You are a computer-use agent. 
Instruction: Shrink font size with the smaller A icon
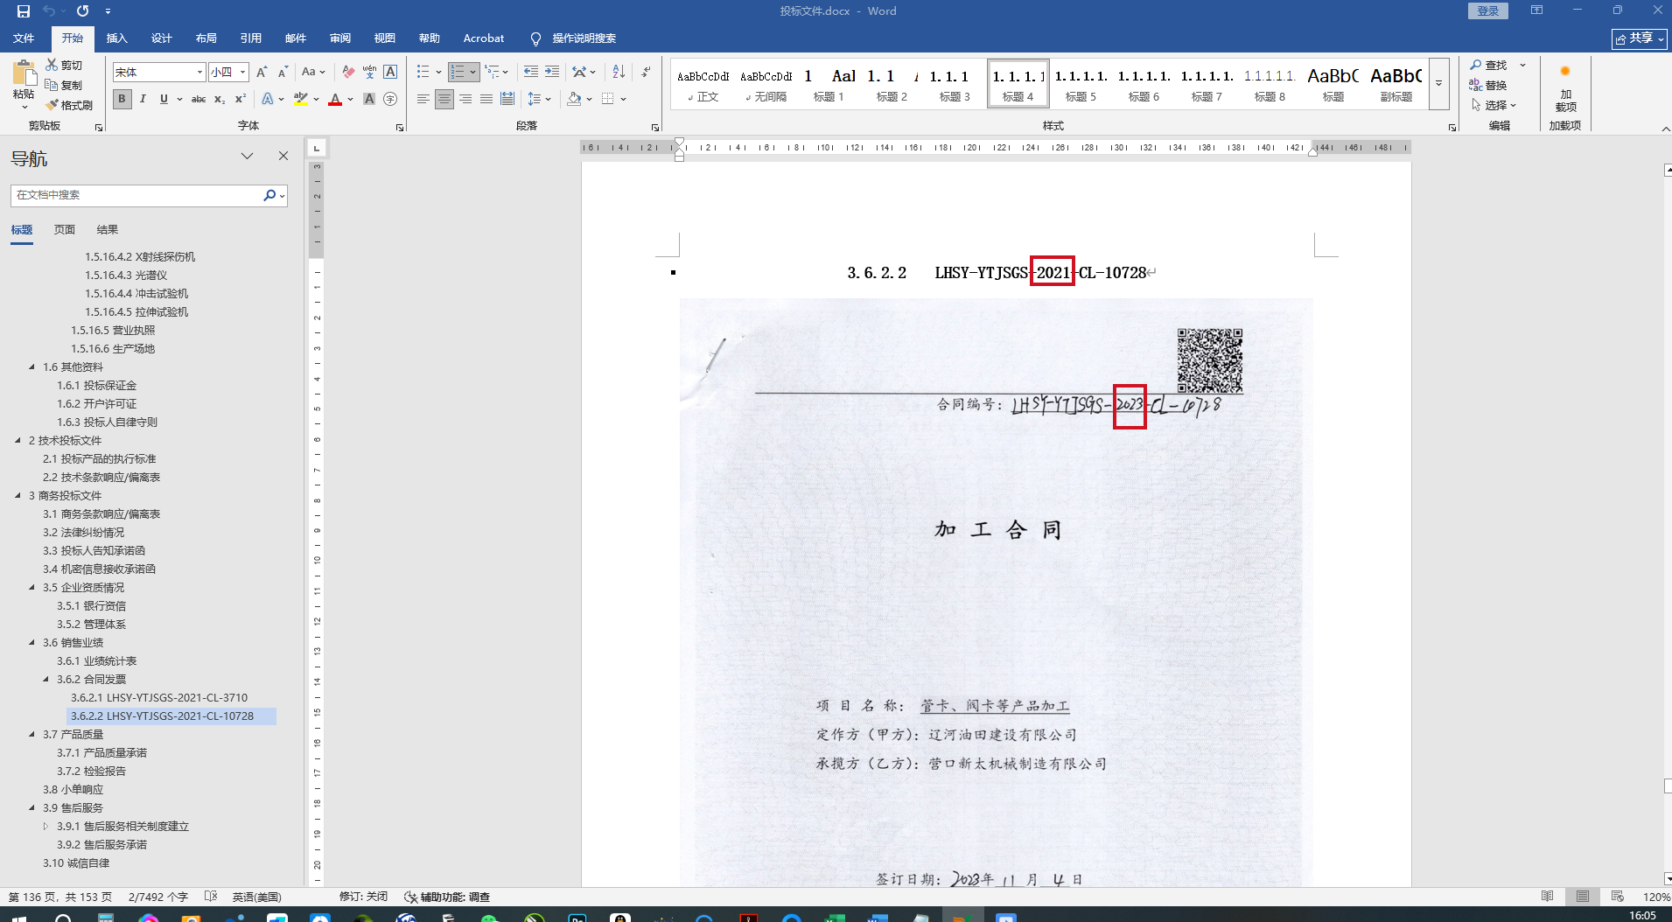pyautogui.click(x=283, y=72)
